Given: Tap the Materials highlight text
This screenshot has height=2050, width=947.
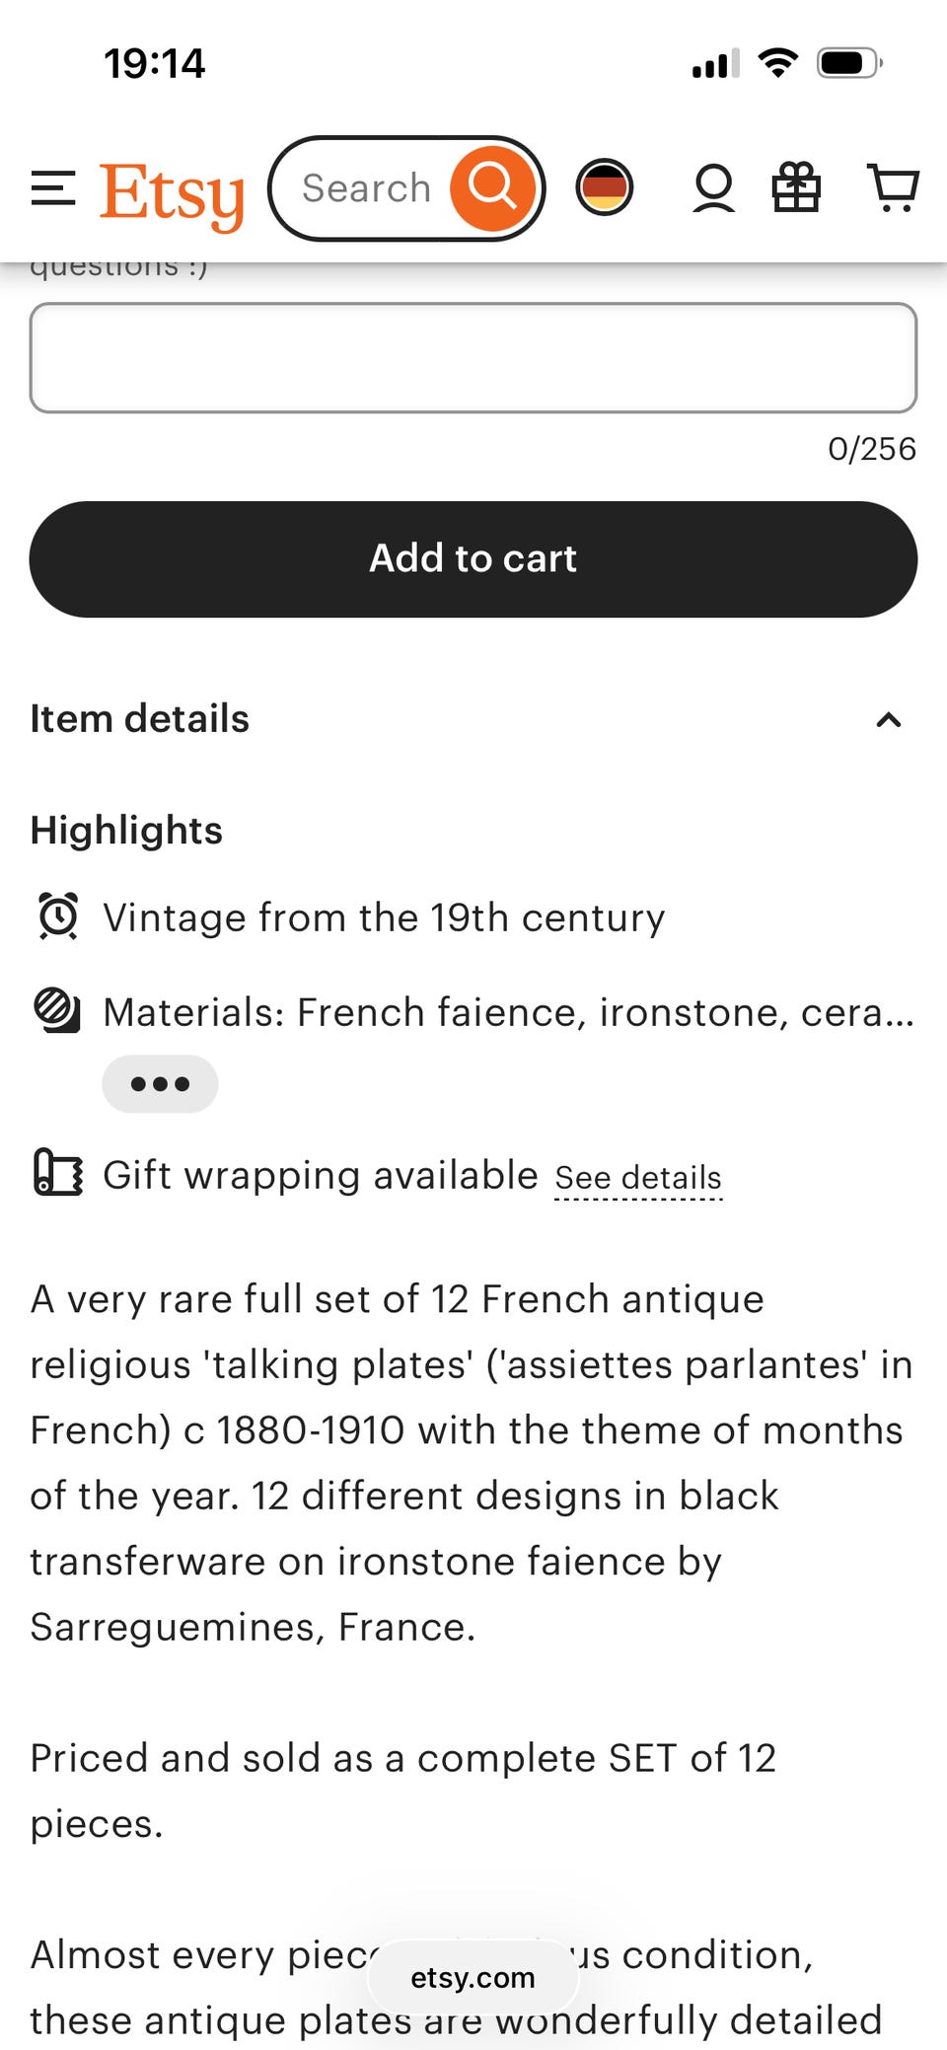Looking at the screenshot, I should click(x=508, y=1012).
